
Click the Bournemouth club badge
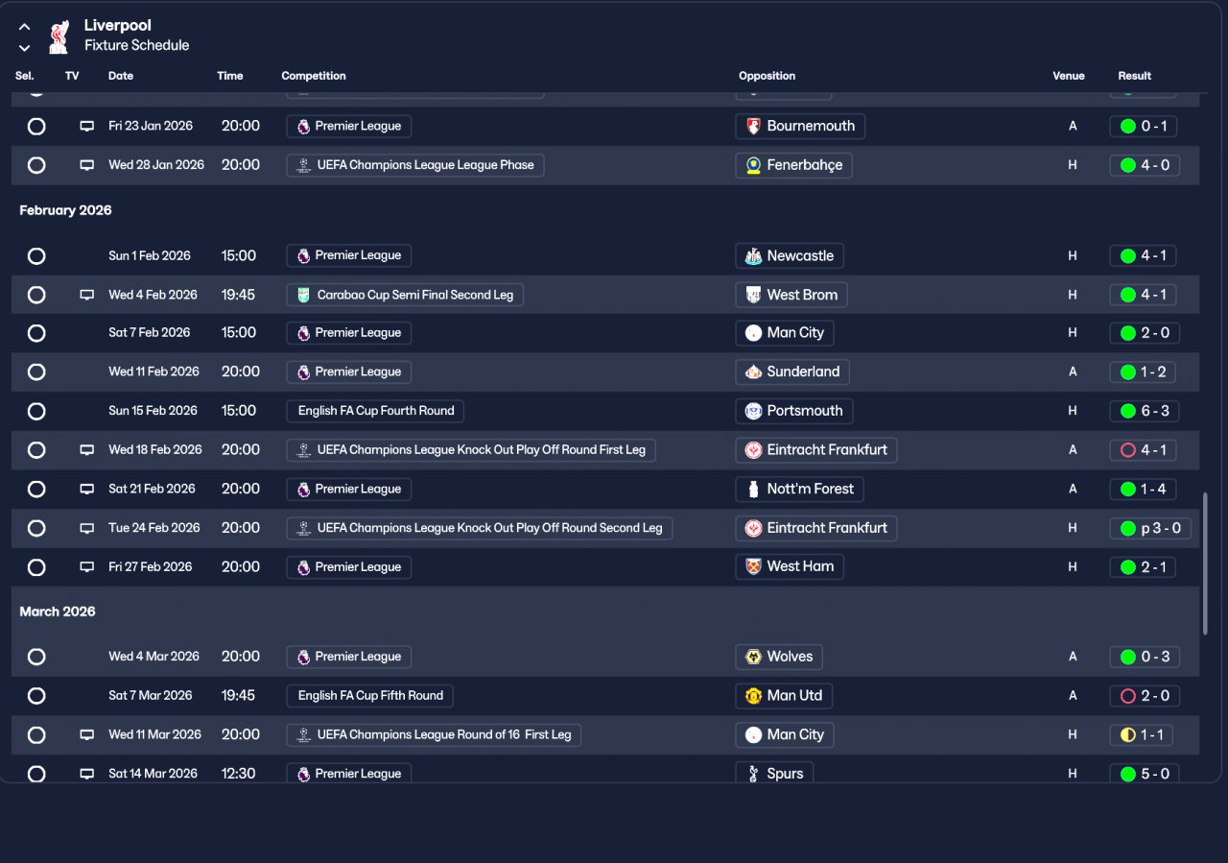753,126
